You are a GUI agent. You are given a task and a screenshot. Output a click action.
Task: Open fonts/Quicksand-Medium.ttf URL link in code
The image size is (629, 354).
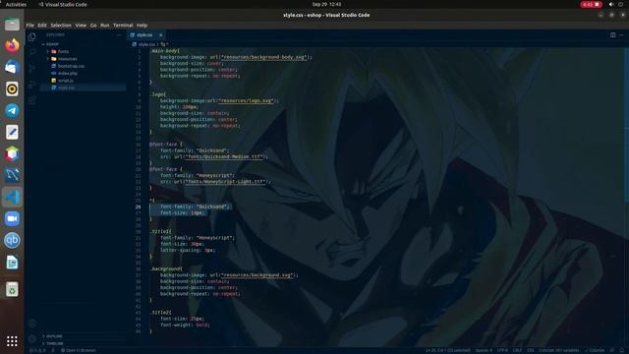(x=225, y=156)
